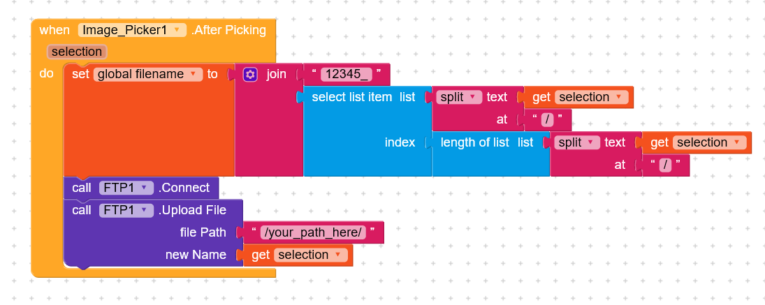Select the "selection" event parameter chip

[76, 52]
